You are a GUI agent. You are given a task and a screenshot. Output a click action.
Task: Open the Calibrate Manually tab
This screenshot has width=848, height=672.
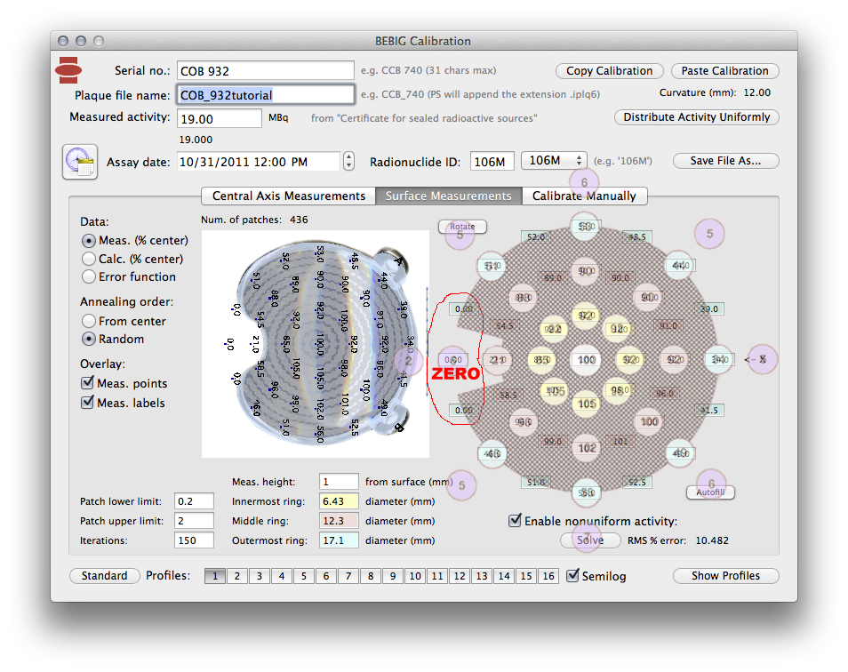[584, 196]
